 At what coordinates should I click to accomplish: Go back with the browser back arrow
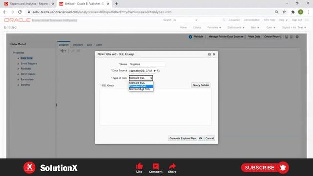5,12
